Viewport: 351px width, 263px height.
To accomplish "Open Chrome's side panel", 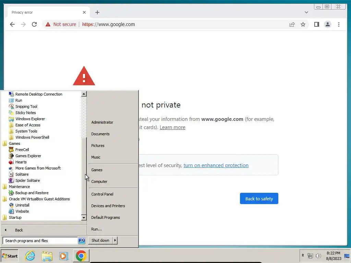I will pos(316,24).
